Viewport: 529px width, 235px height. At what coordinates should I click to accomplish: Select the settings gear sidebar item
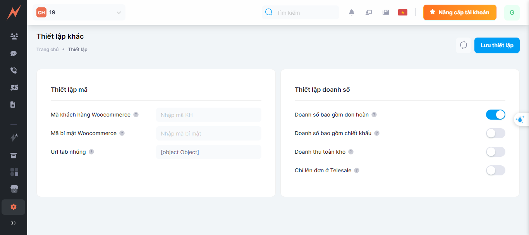pyautogui.click(x=14, y=207)
